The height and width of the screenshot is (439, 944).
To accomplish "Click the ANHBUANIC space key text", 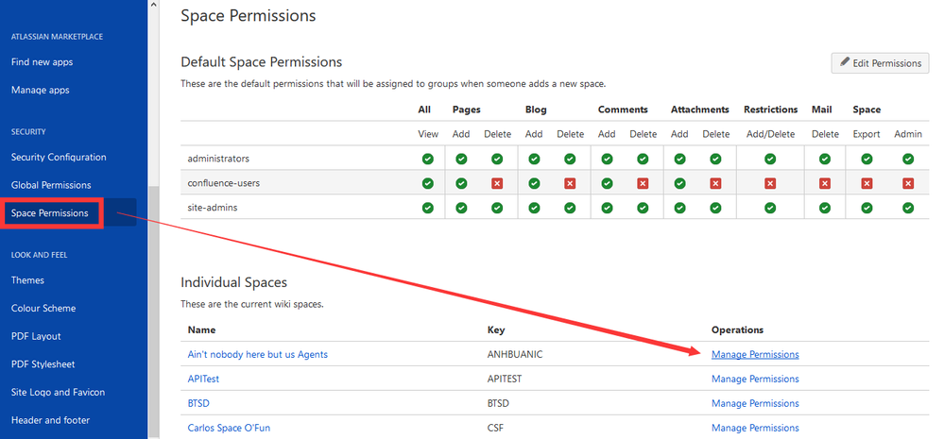I will 515,354.
